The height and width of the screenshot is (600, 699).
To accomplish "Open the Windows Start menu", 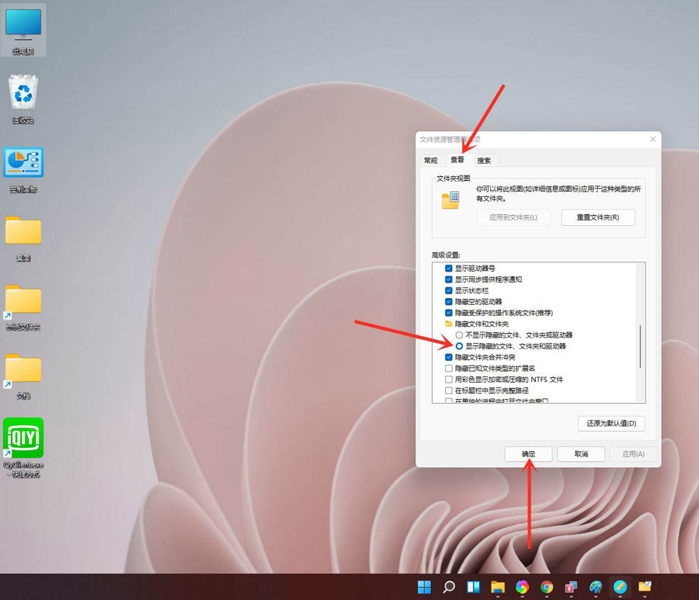I will coord(423,586).
